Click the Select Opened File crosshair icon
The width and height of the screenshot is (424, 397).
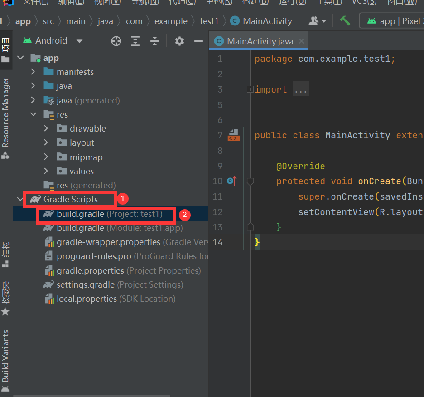(116, 41)
